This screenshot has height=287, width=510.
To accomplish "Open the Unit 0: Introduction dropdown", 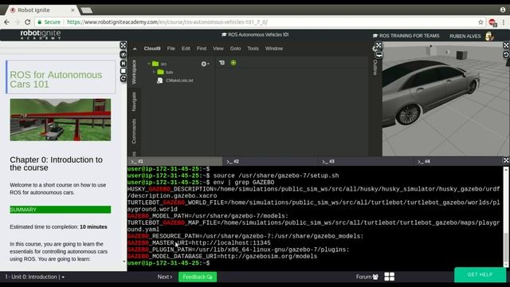I will point(35,277).
